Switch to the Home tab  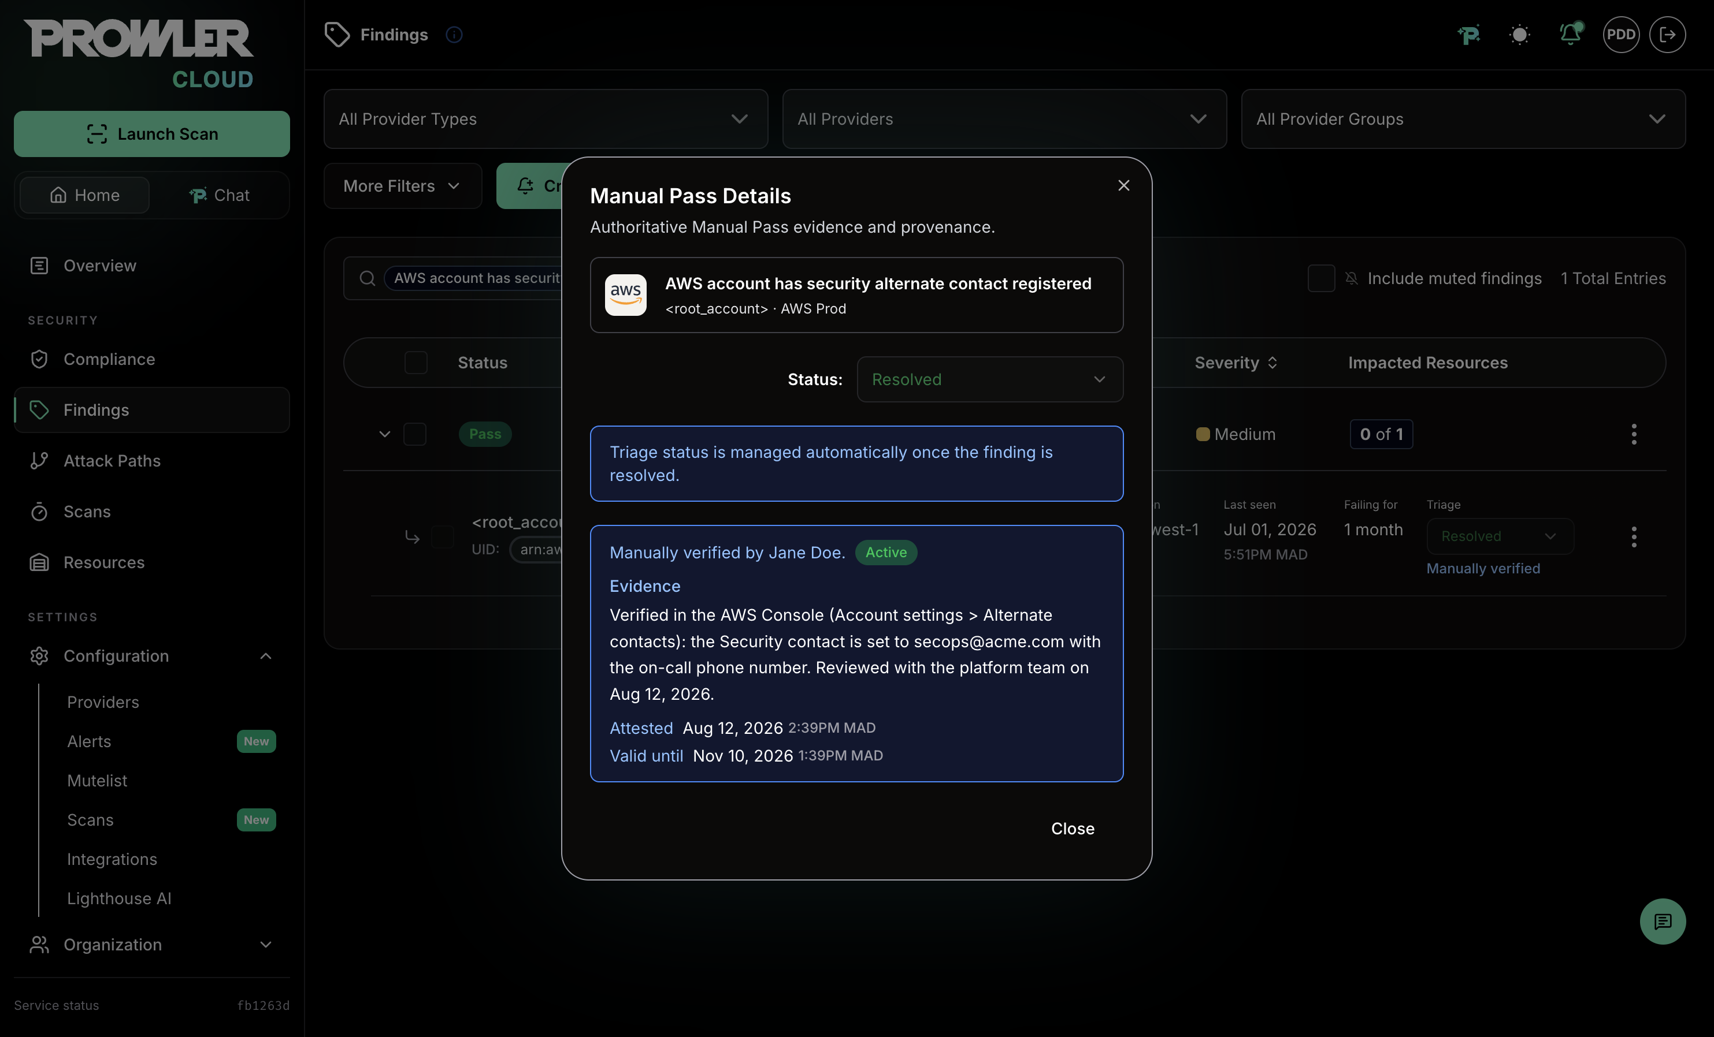tap(84, 195)
